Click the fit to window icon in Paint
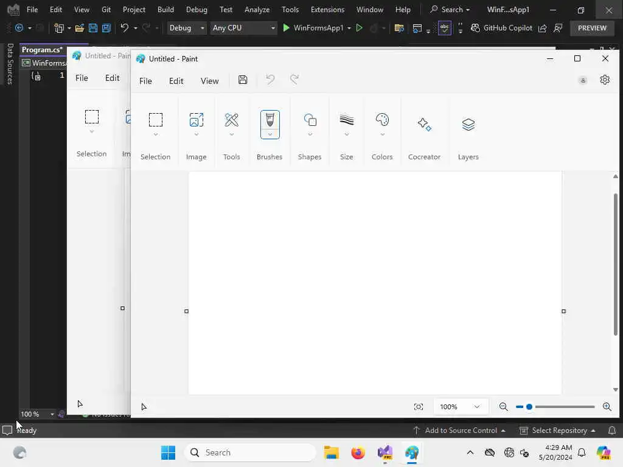623x467 pixels. (x=419, y=407)
